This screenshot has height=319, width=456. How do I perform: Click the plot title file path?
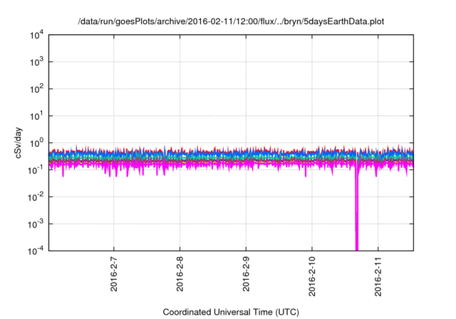(x=231, y=21)
